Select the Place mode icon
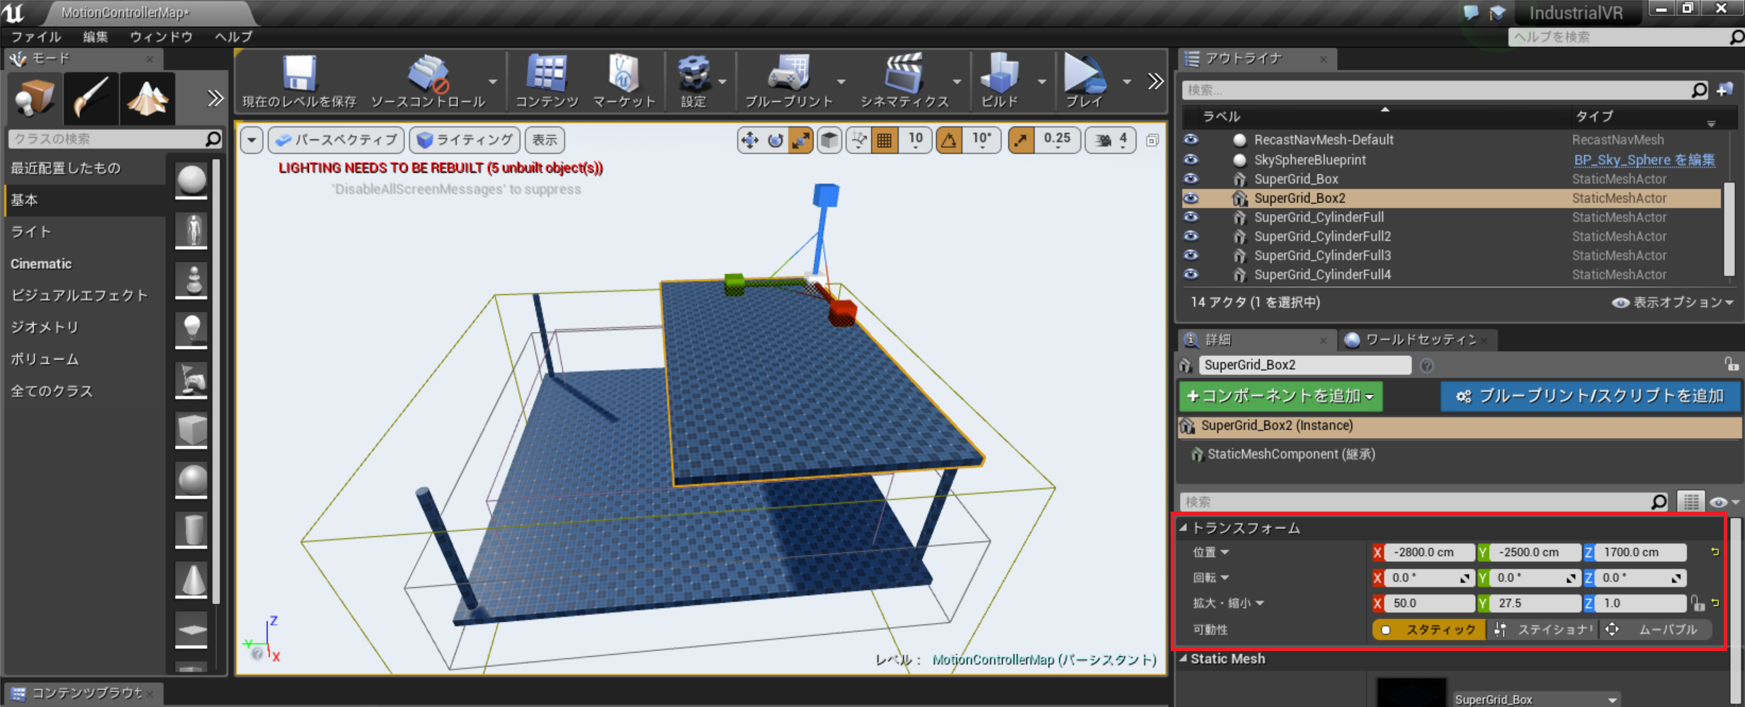 pos(34,98)
